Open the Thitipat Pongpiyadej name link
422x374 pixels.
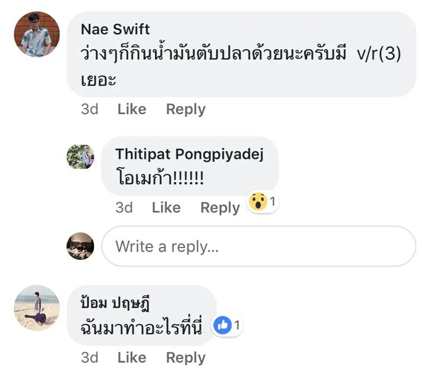click(x=189, y=154)
